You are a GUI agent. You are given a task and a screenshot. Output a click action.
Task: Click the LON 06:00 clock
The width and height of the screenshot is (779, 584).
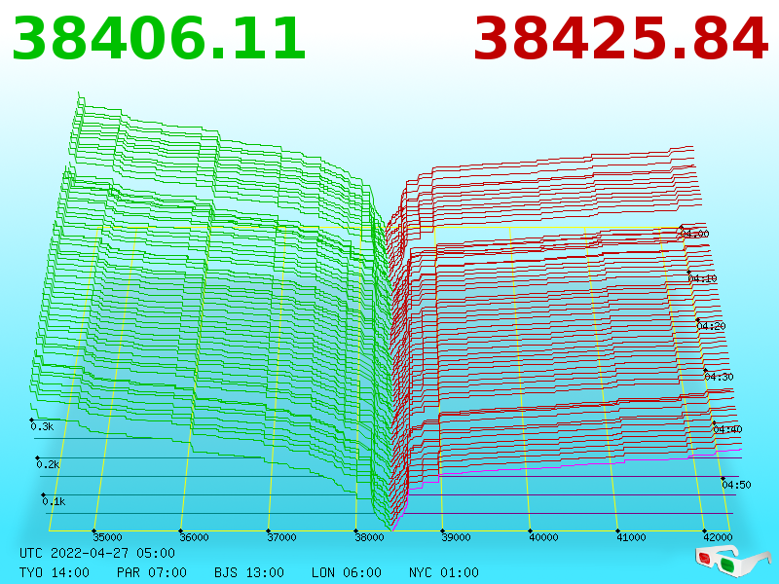[347, 572]
